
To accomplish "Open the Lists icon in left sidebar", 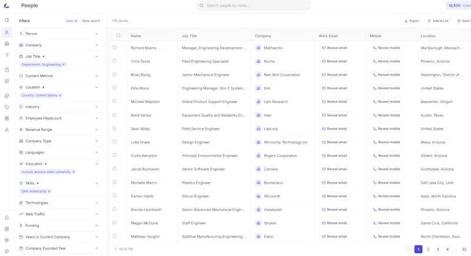I will (6, 55).
